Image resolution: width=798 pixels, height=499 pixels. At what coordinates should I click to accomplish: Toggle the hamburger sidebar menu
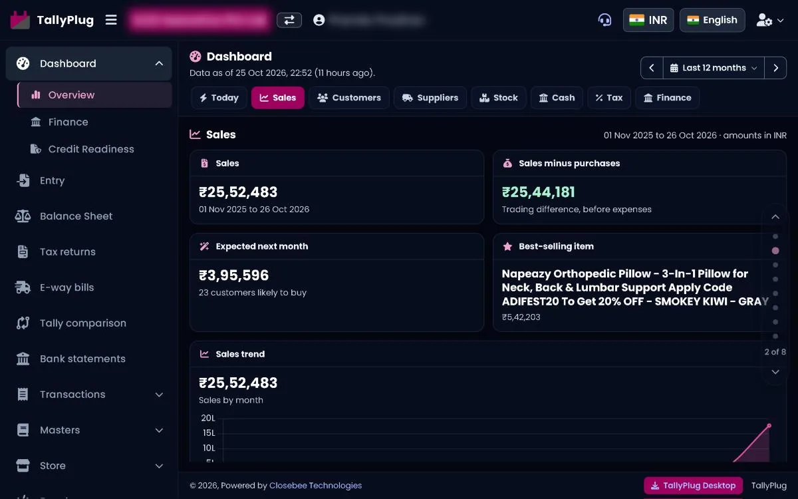click(111, 20)
